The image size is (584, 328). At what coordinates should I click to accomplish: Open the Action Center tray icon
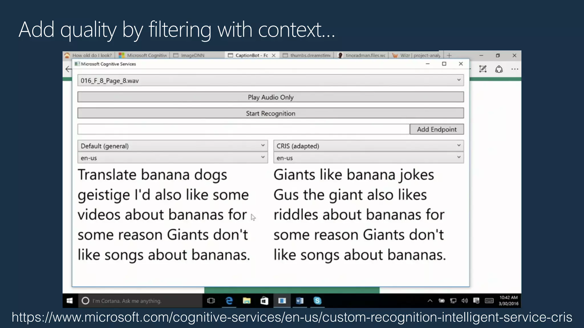pos(476,301)
